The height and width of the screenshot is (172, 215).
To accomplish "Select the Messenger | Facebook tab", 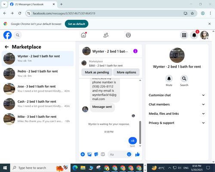I will 33,4.
